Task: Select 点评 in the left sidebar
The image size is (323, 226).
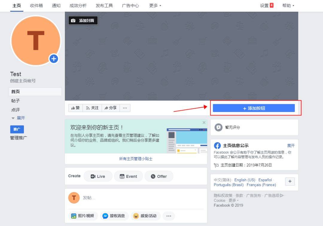Action: (16, 110)
